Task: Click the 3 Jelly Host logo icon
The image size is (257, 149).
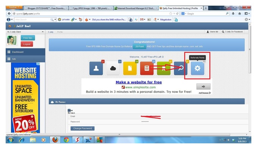Action: coord(10,26)
